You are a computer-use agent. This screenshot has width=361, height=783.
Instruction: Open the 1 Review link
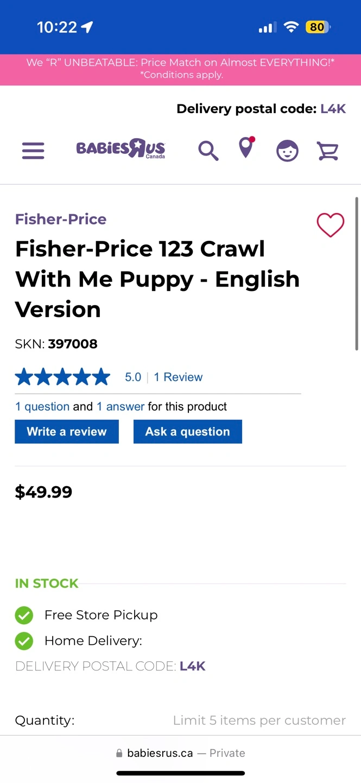click(x=178, y=377)
